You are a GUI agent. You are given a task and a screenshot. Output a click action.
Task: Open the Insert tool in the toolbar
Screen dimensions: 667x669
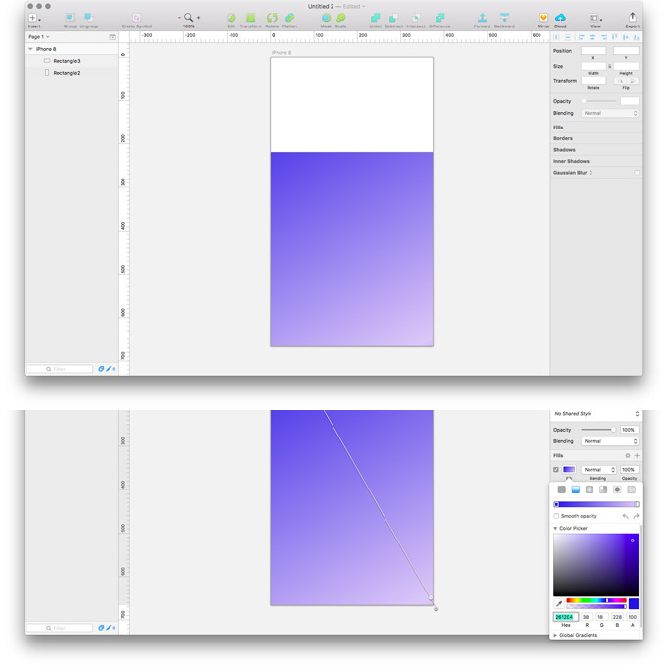point(34,18)
